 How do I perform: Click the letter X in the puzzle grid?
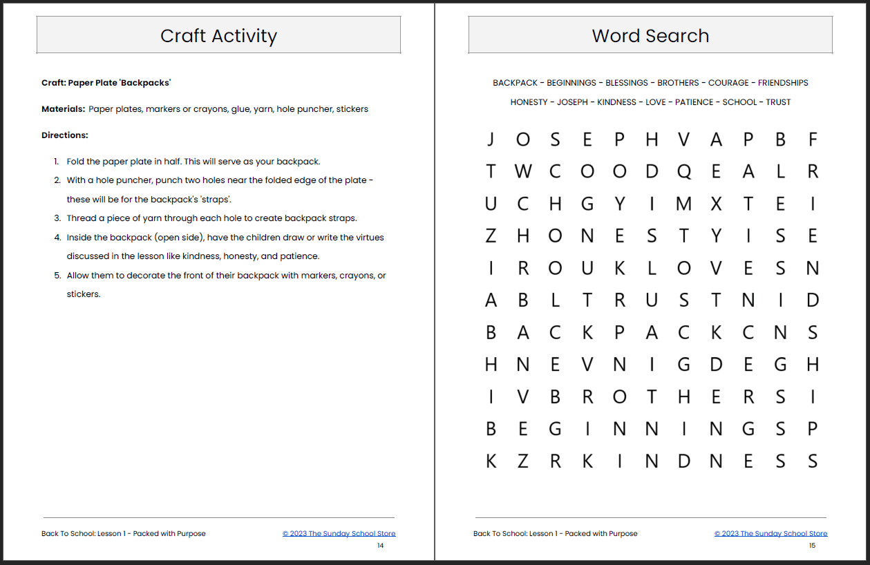coord(716,204)
